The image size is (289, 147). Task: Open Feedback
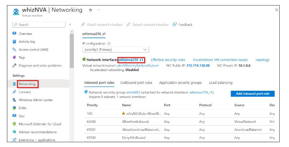pyautogui.click(x=185, y=24)
